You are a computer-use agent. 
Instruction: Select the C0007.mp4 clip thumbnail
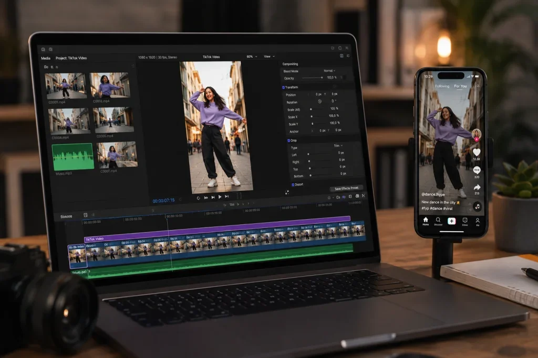click(117, 155)
